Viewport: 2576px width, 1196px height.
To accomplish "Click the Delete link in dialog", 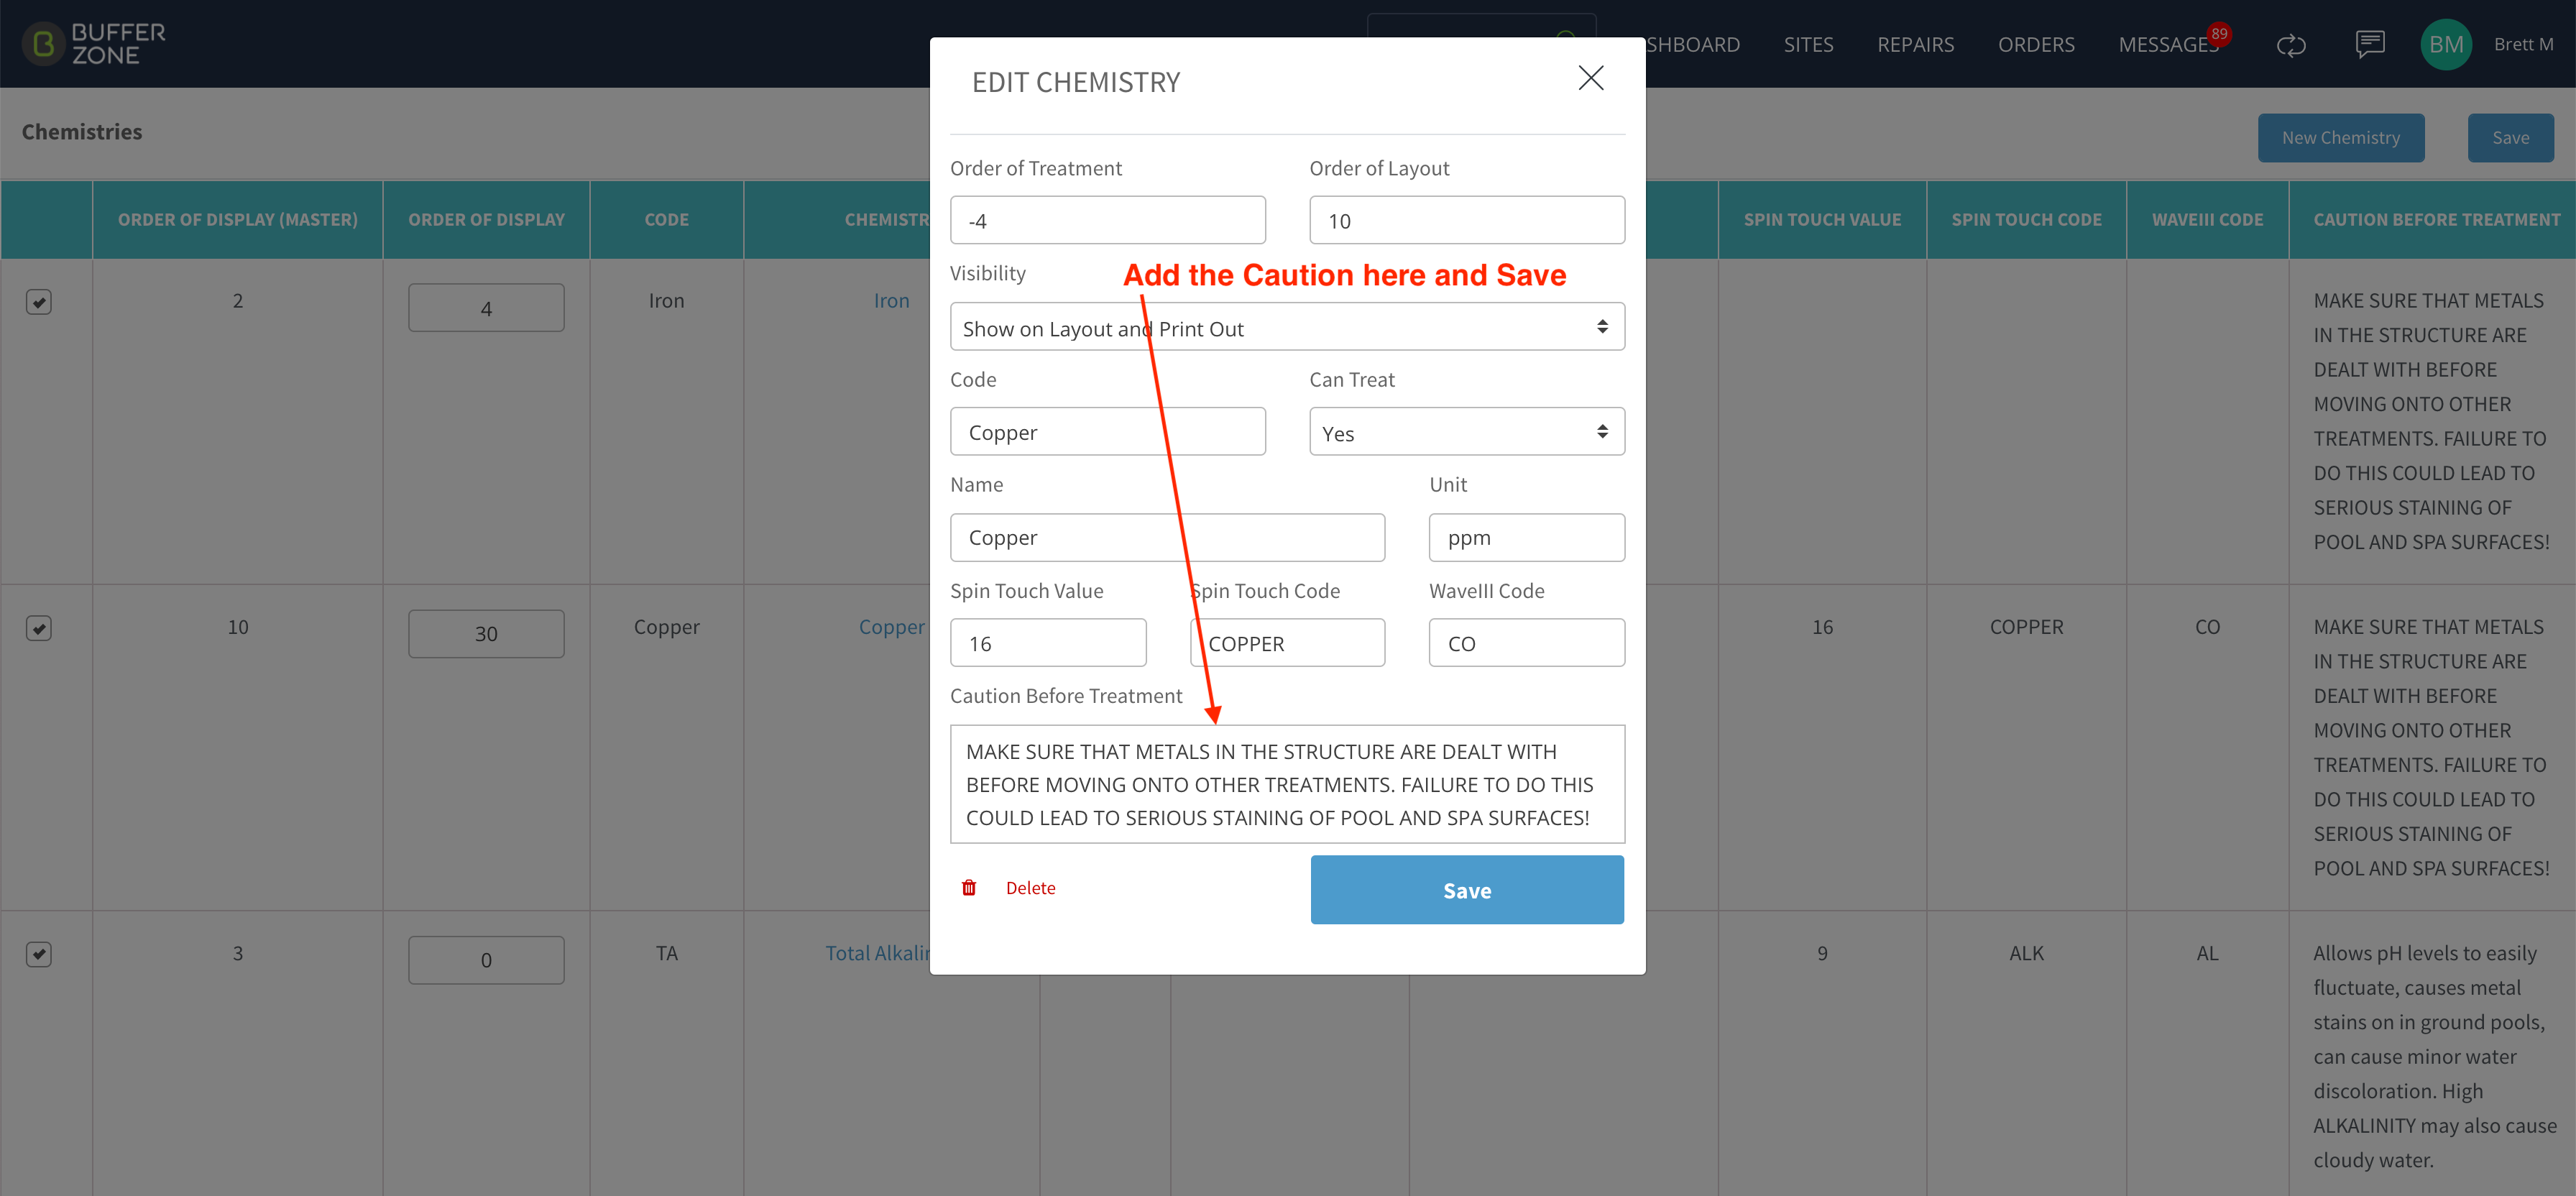I will point(1030,888).
